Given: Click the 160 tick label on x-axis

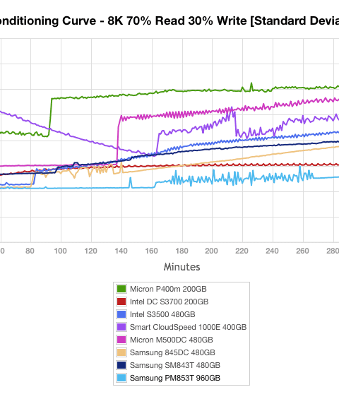Looking at the screenshot, I should tap(151, 251).
